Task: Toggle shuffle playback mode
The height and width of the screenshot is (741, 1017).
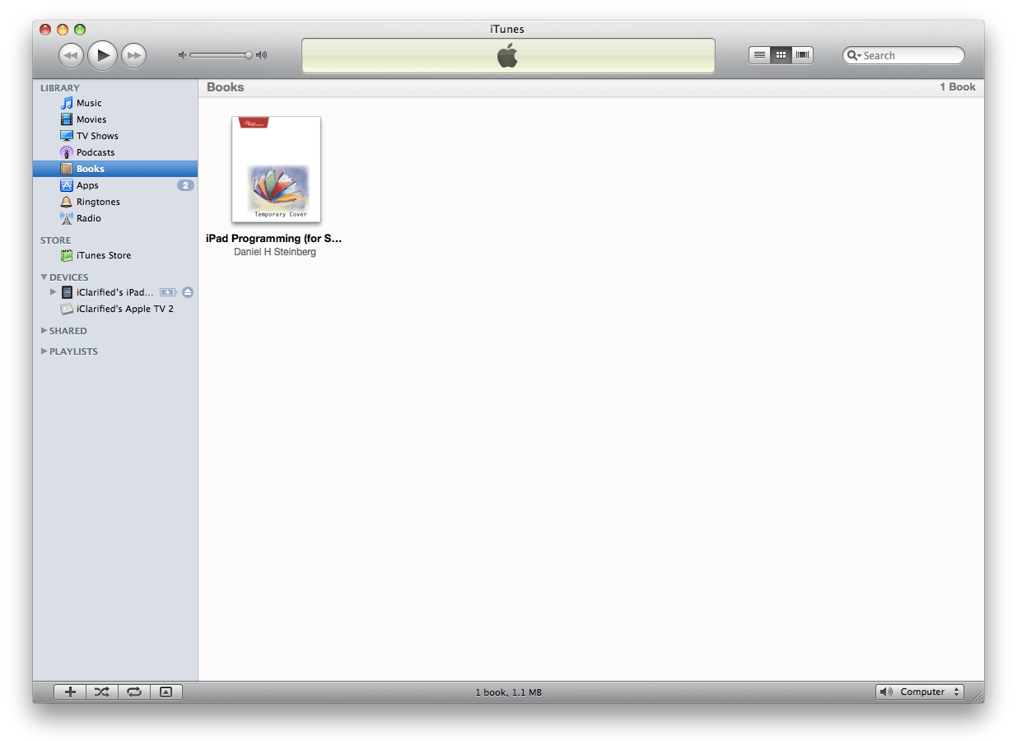Action: click(x=101, y=692)
